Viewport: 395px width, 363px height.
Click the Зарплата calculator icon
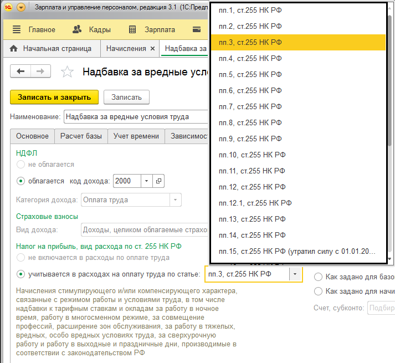pos(132,30)
